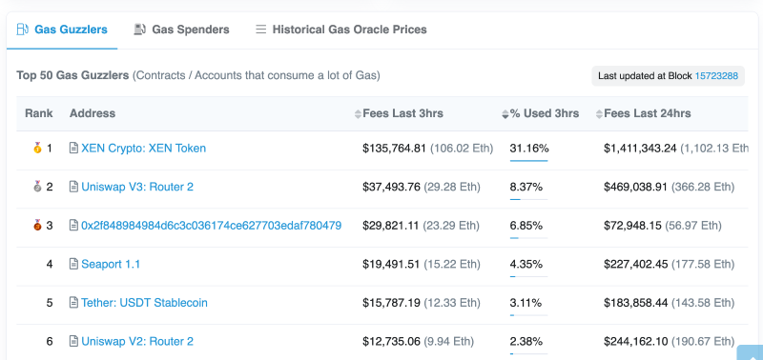Image resolution: width=763 pixels, height=360 pixels.
Task: Click the bronze medal icon at rank 3
Action: coord(37,225)
